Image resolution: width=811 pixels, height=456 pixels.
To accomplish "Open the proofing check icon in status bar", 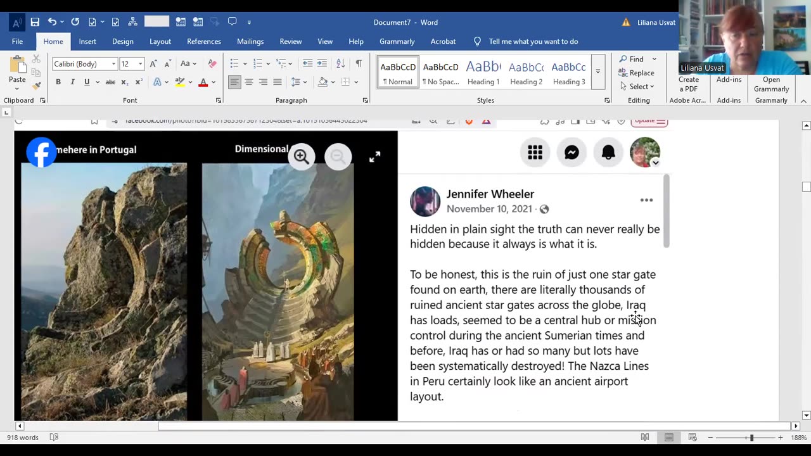I will [54, 438].
